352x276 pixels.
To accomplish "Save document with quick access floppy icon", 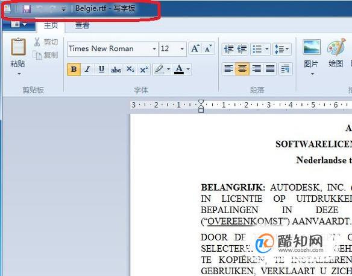I will [27, 9].
